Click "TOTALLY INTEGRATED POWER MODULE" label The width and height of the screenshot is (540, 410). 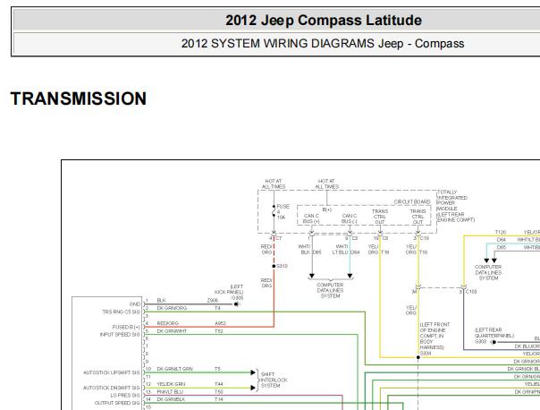(452, 201)
